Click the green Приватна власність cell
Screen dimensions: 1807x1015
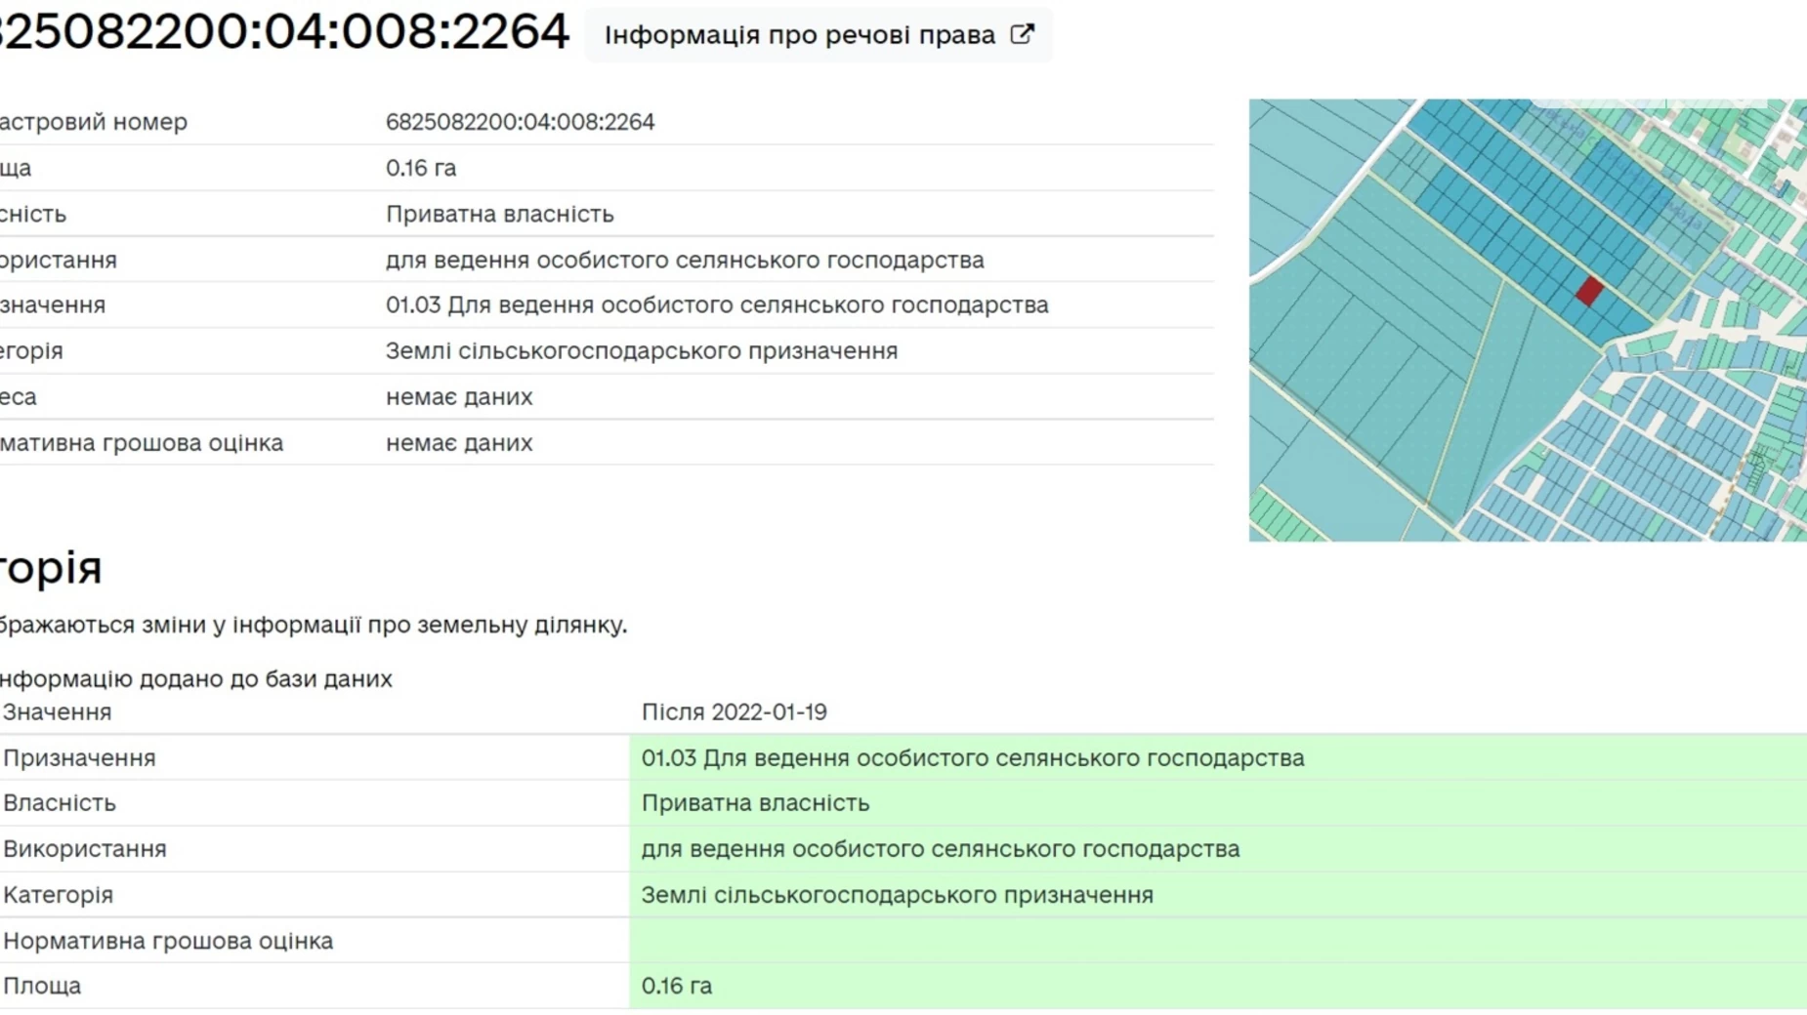click(x=1218, y=802)
